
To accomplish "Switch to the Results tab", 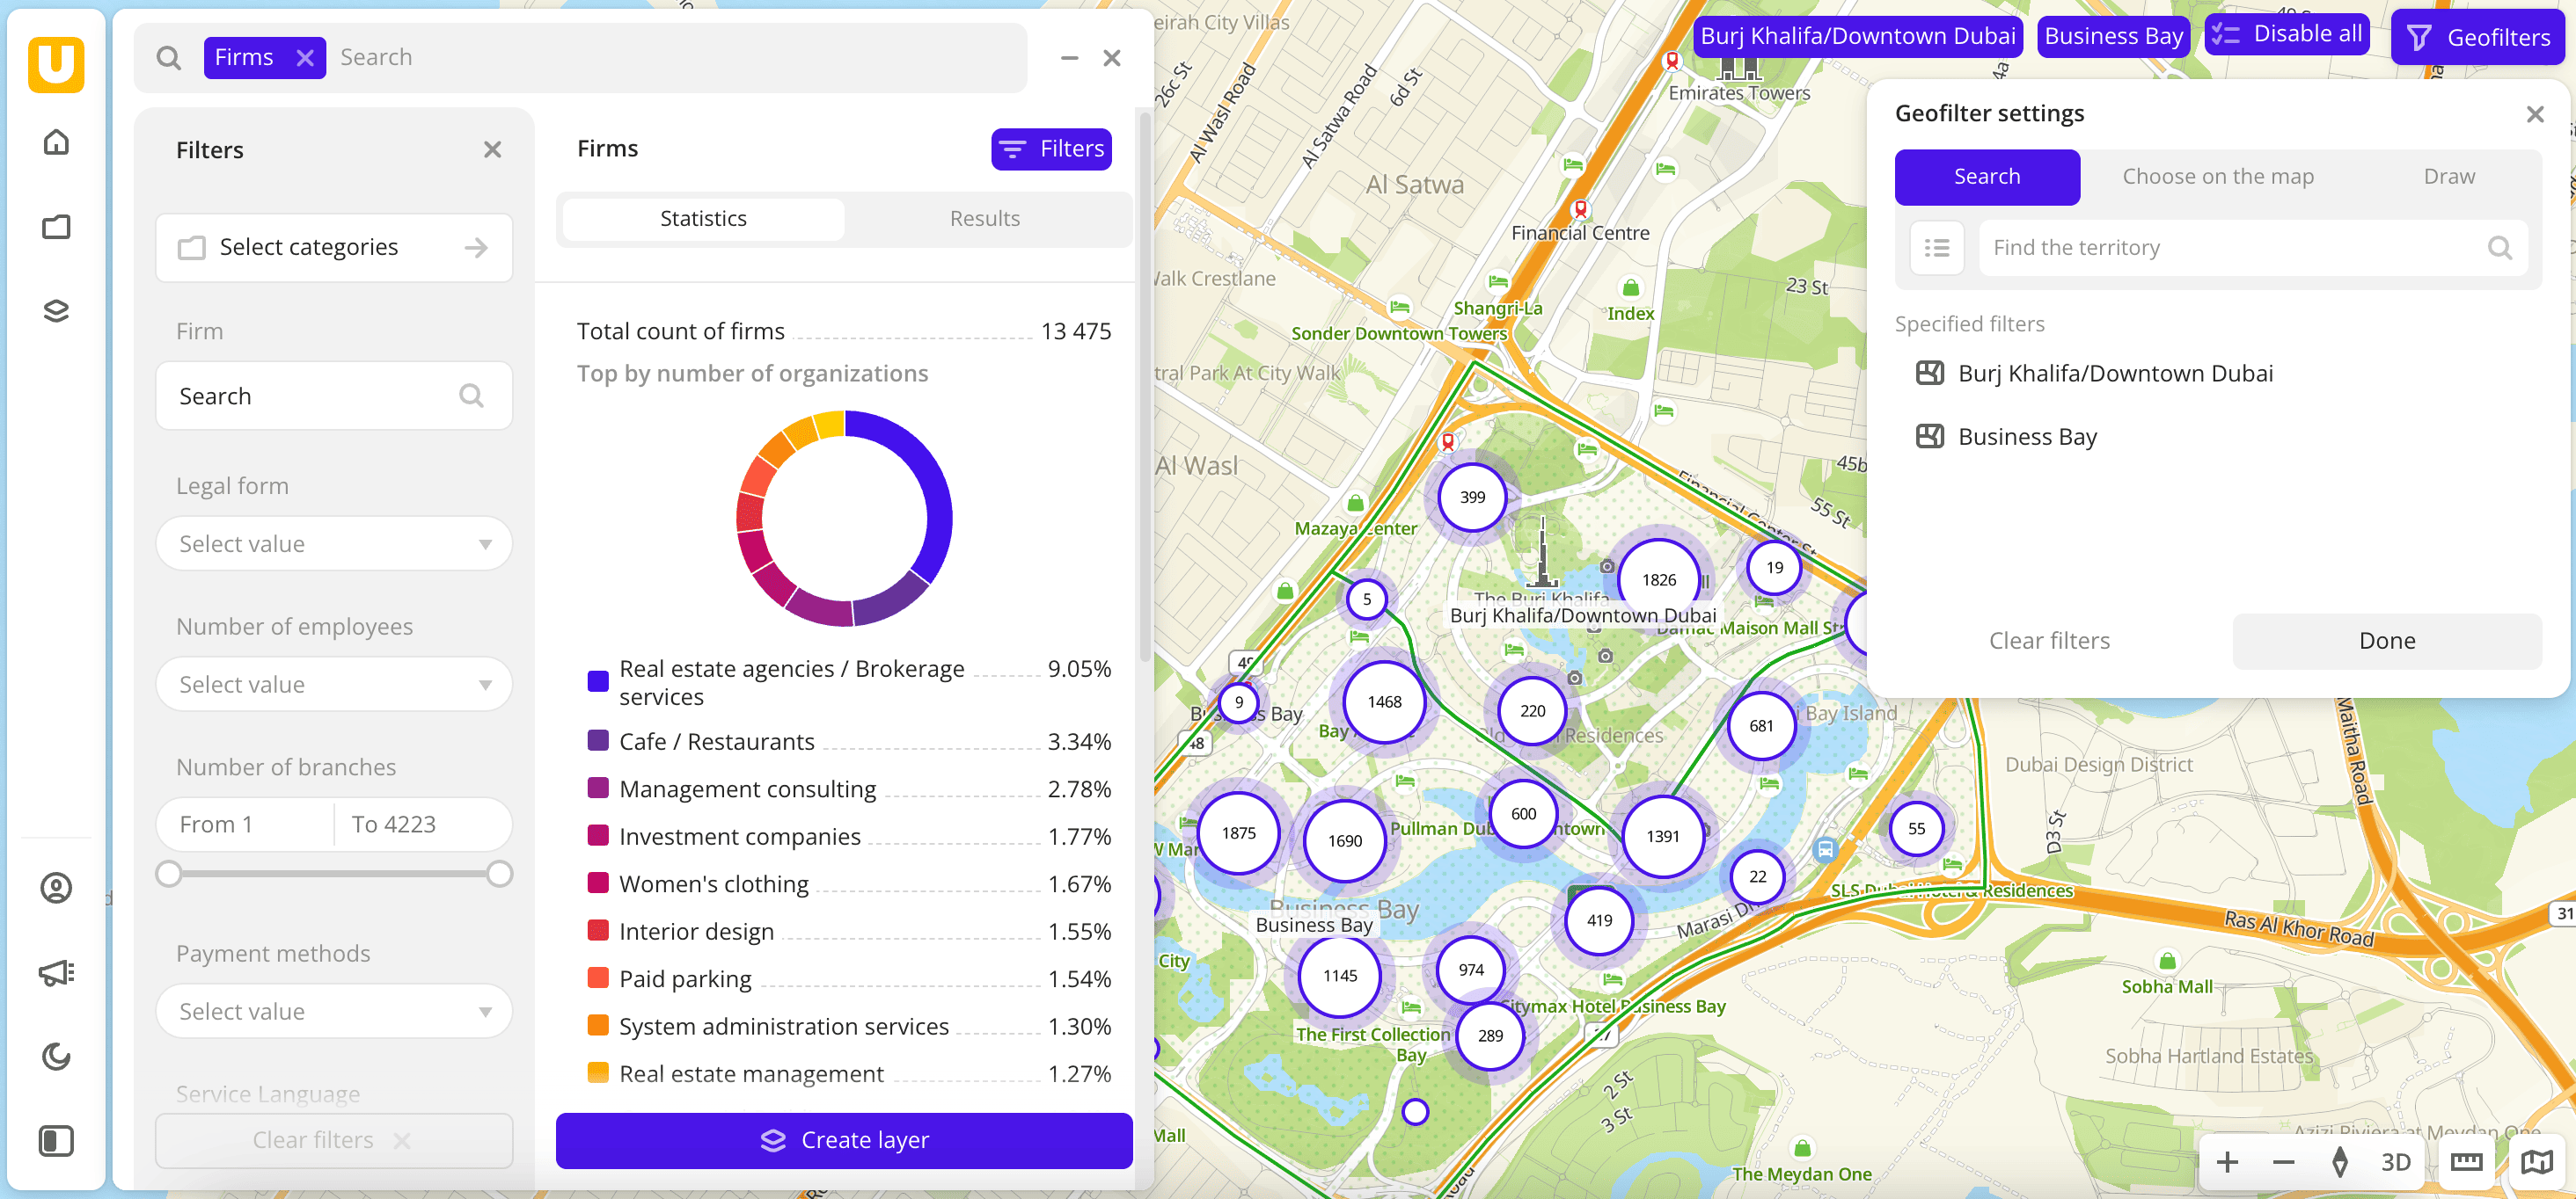I will 984,218.
